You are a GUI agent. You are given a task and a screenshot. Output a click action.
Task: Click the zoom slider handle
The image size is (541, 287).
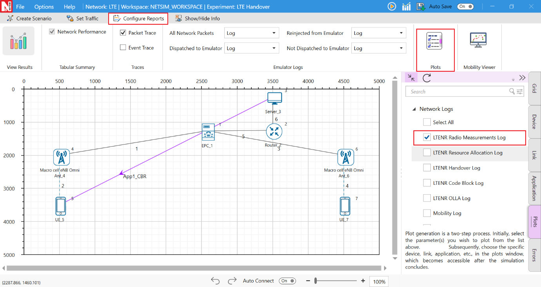[316, 281]
